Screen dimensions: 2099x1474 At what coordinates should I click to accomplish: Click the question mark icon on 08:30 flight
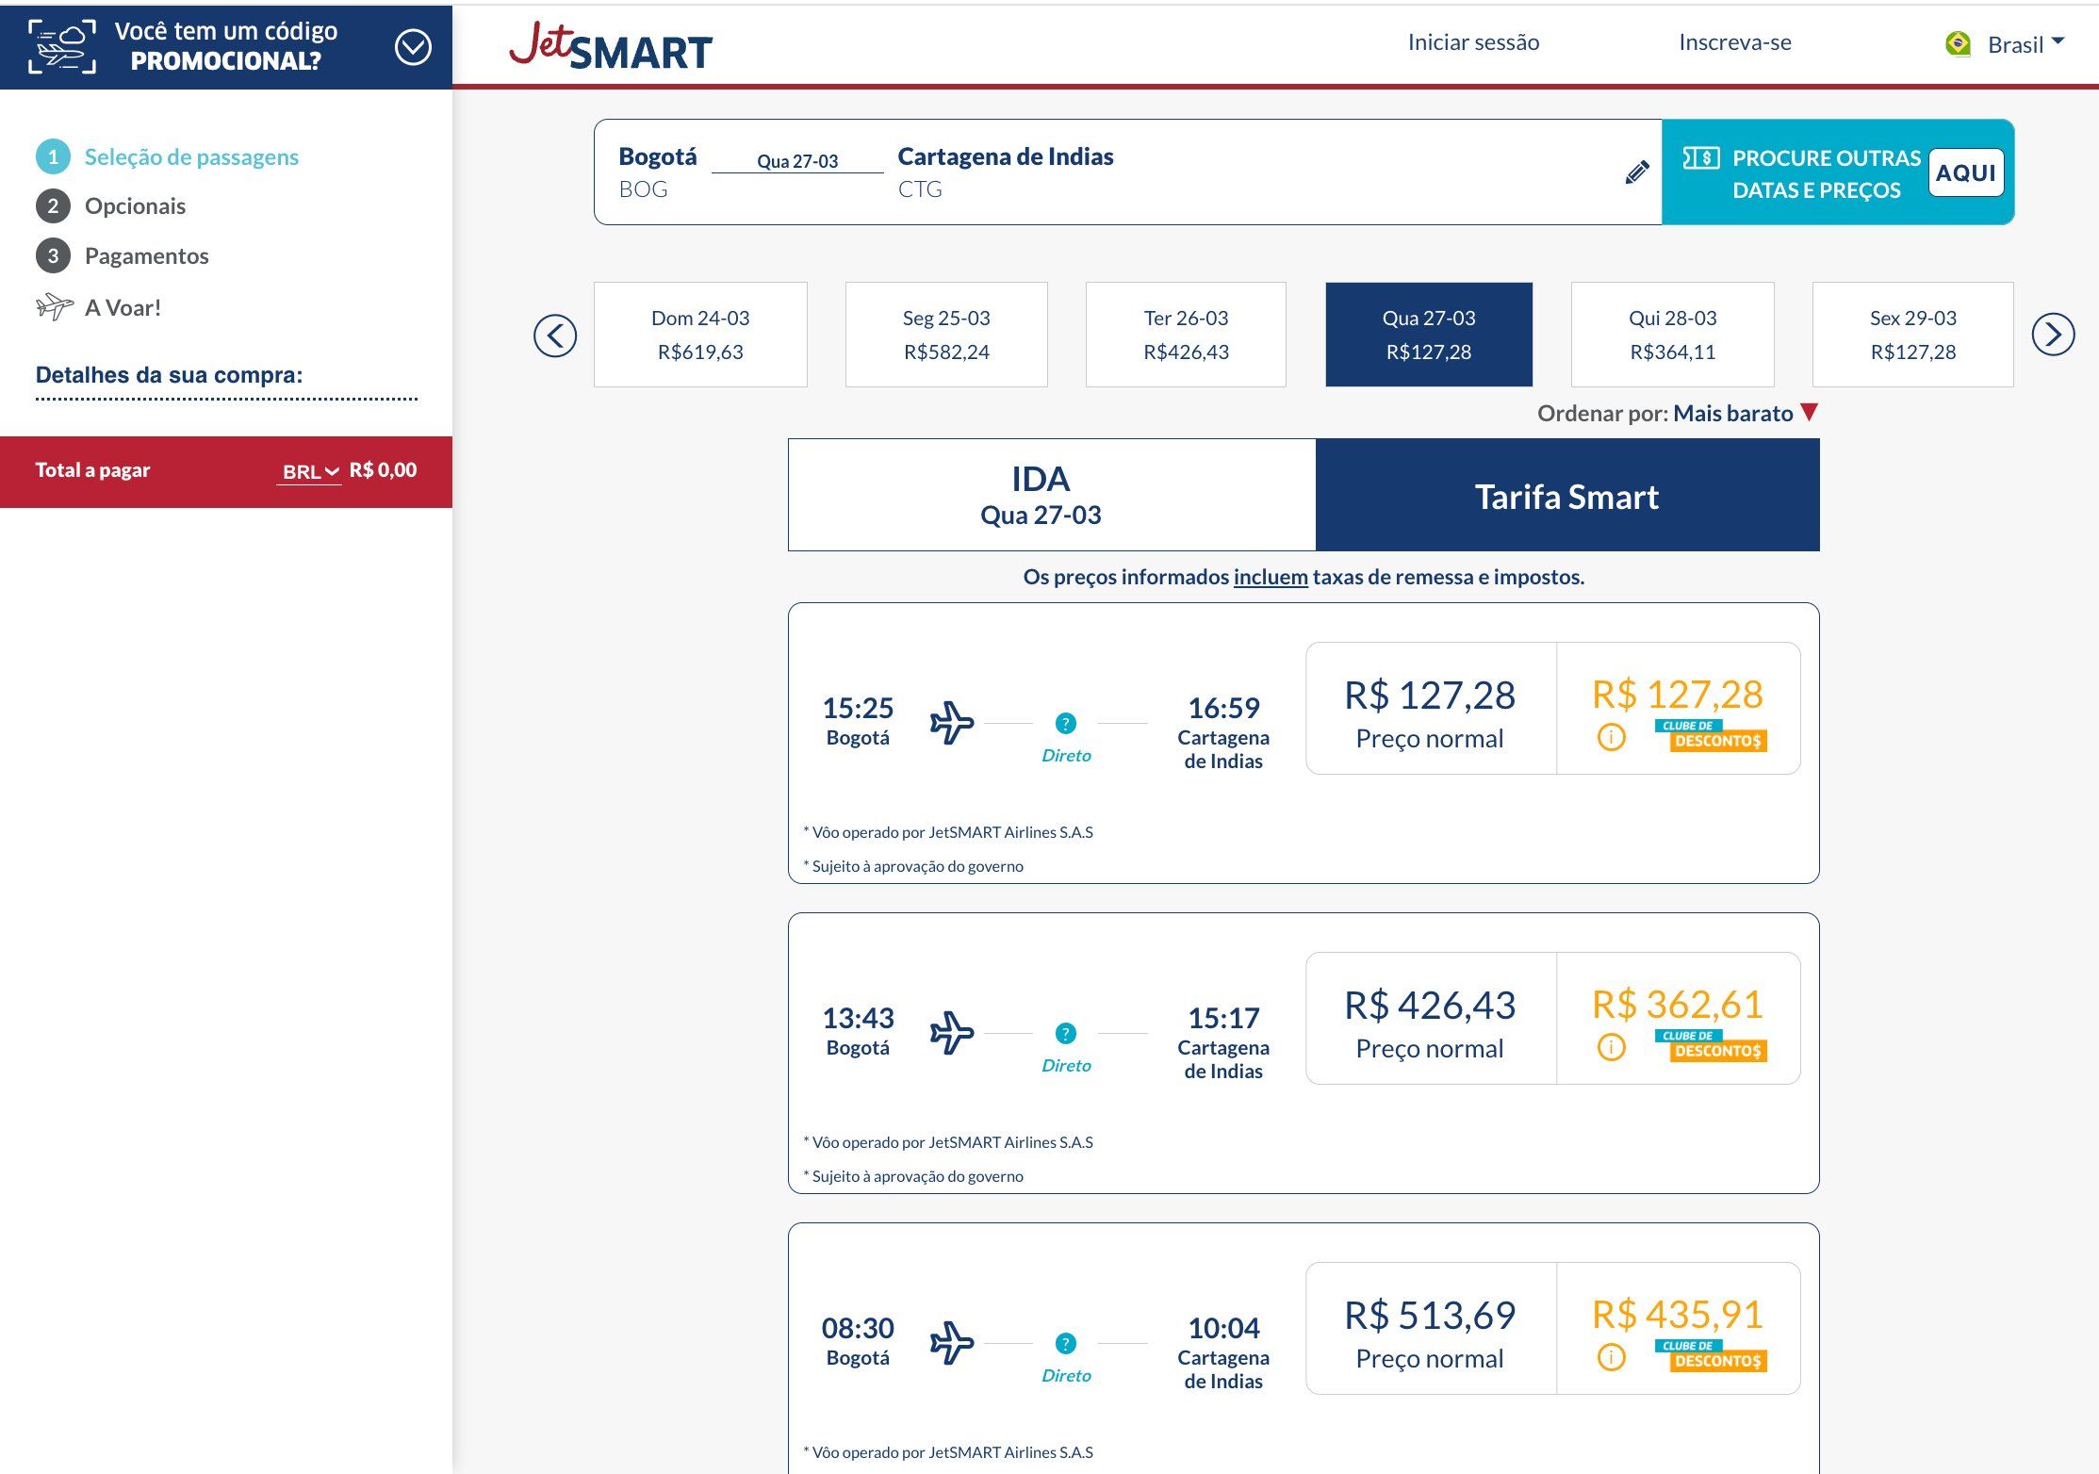tap(1066, 1343)
